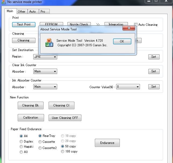Click the Cleaning Cl button
Image resolution: width=173 pixels, height=163 pixels.
click(62, 105)
